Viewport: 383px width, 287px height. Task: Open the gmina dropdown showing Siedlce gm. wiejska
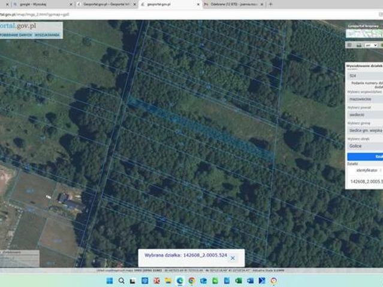(365, 130)
